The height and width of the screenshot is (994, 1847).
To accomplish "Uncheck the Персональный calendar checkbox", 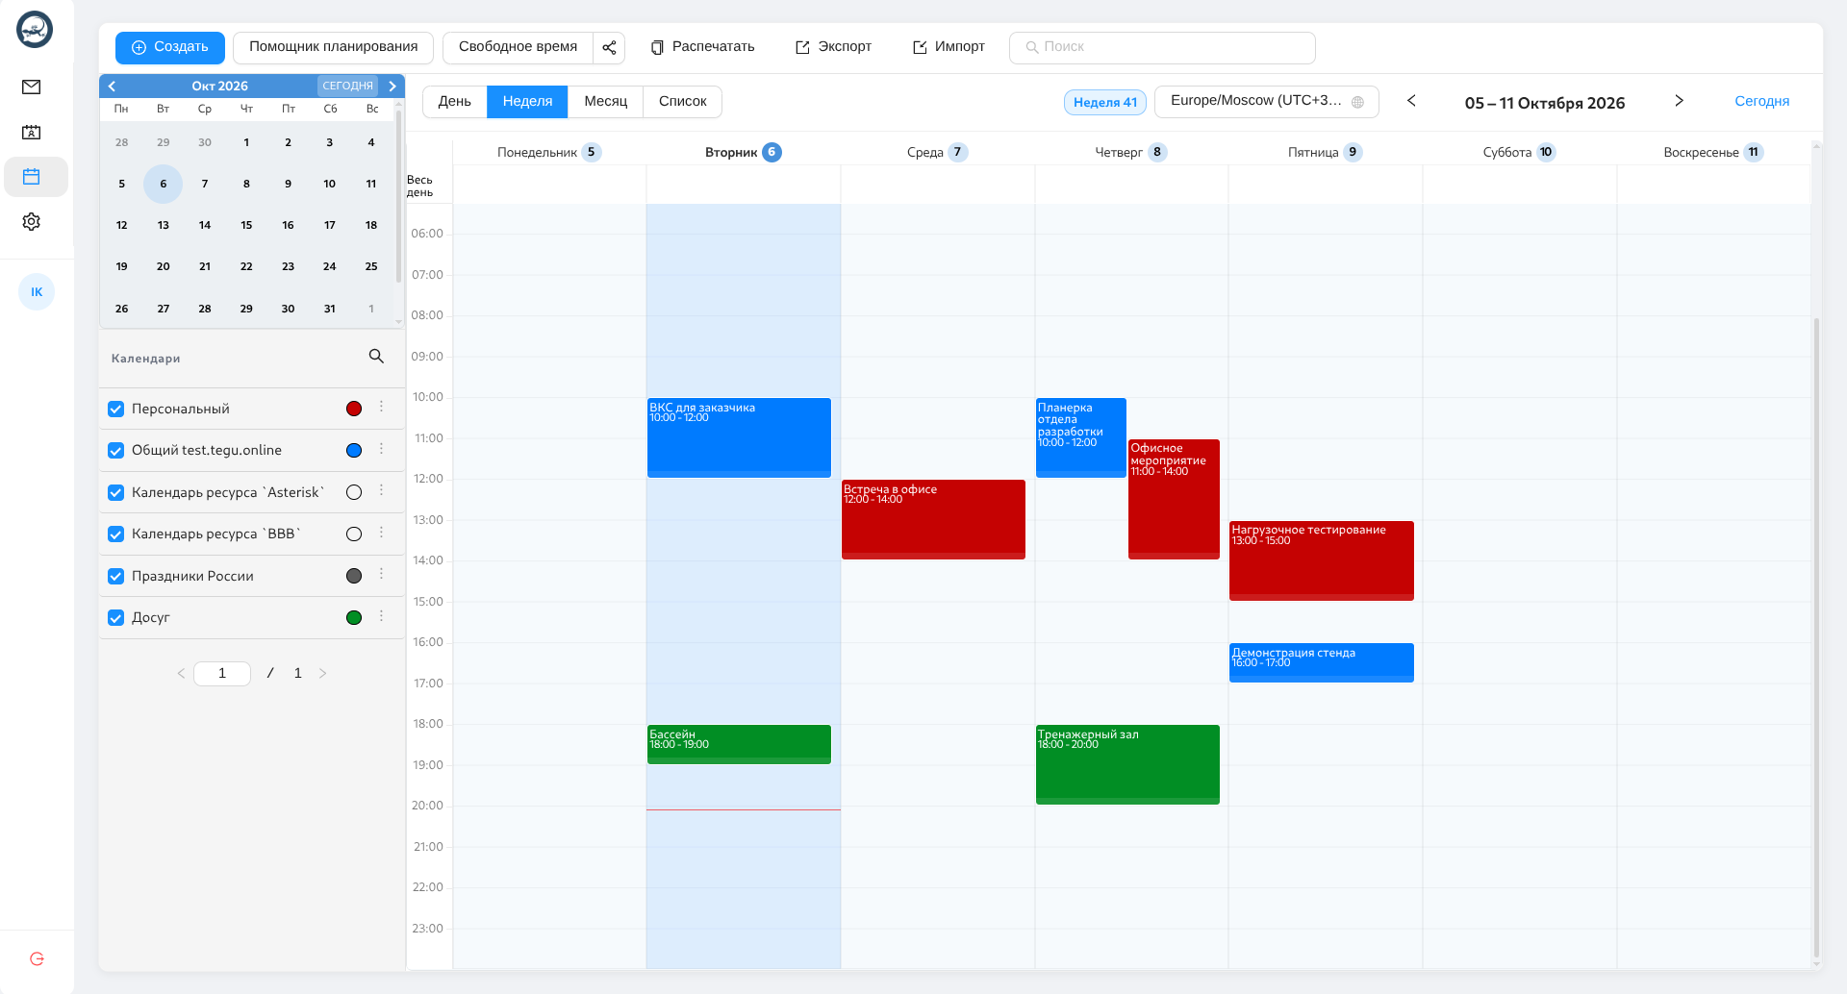I will [116, 410].
